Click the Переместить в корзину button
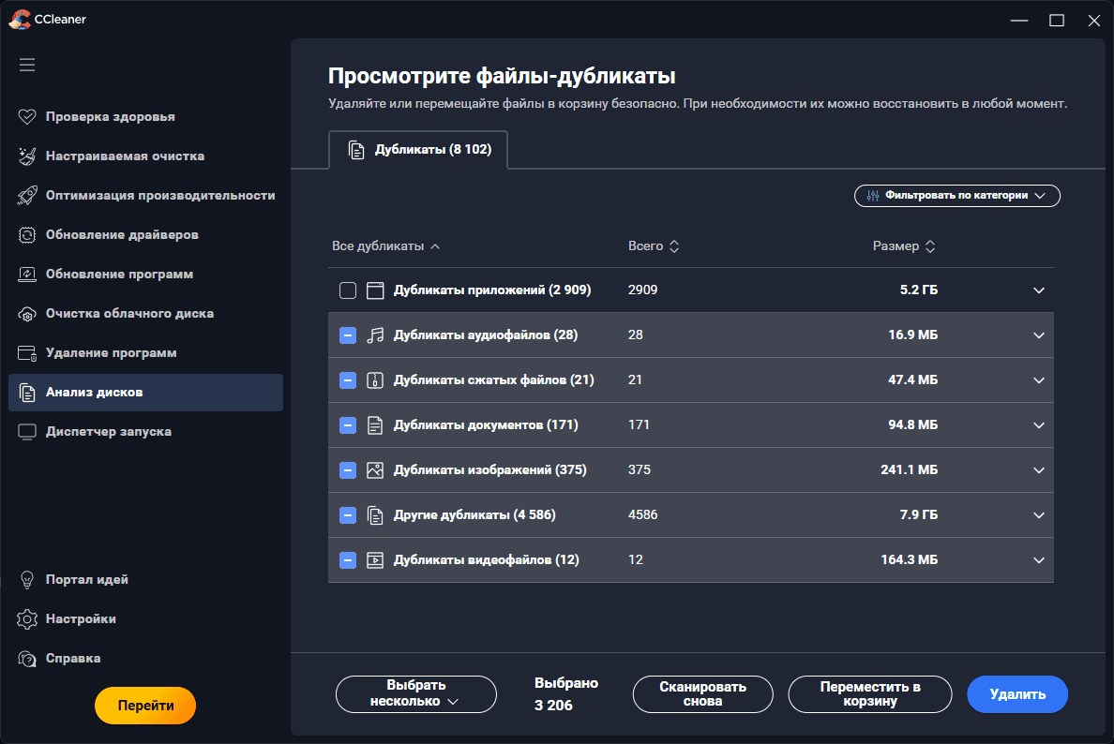 click(x=869, y=694)
